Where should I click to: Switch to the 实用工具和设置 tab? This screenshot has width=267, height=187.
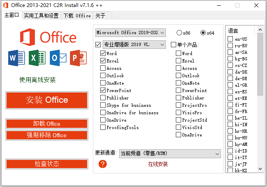tap(41, 16)
